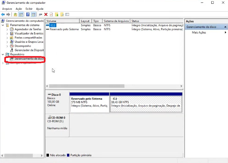
Task: Sort by the Tipo column header
Action: [97, 21]
